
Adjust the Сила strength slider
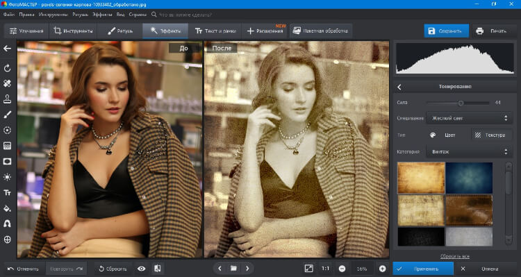(458, 103)
